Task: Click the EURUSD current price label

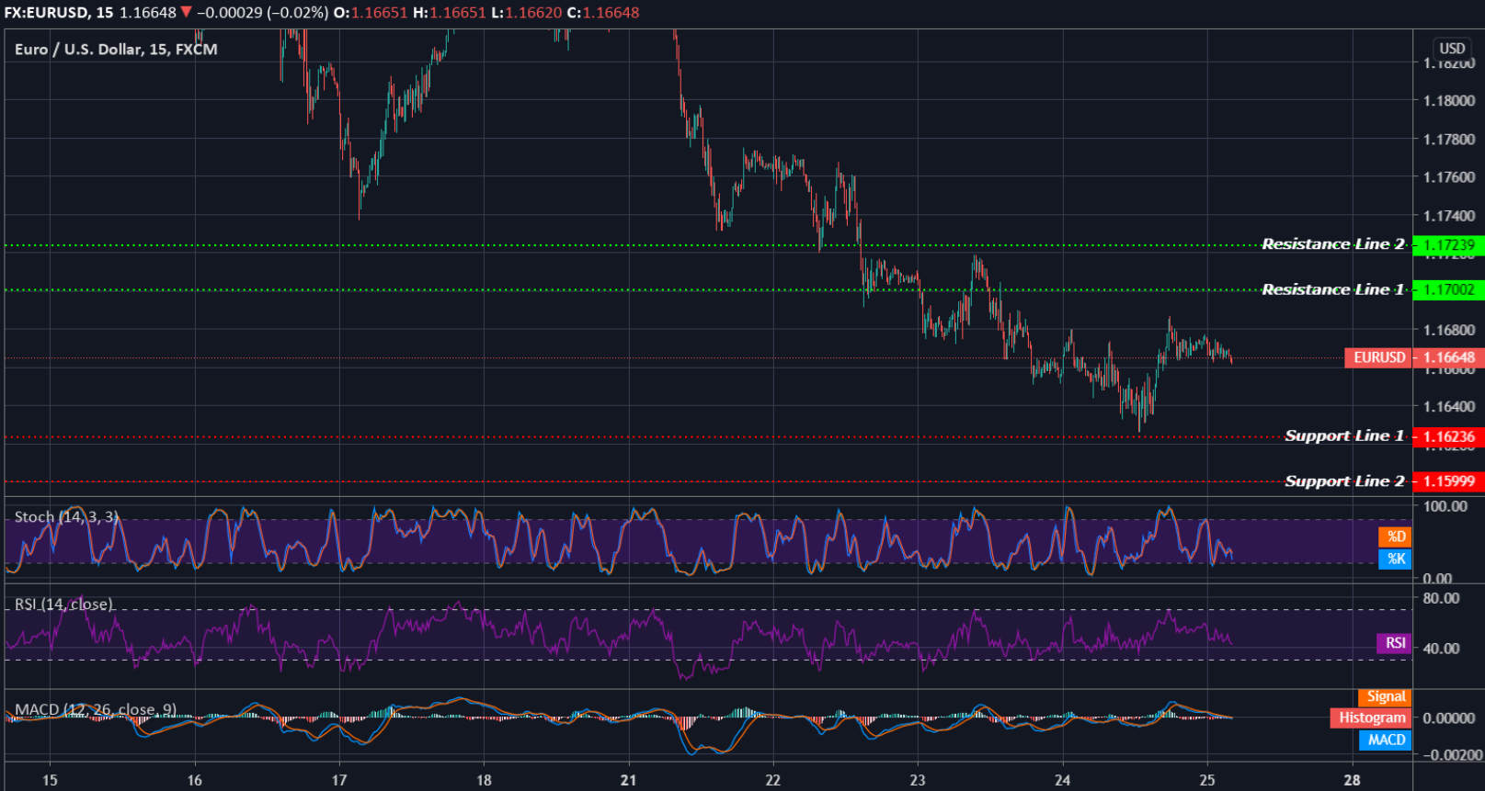Action: pyautogui.click(x=1378, y=357)
